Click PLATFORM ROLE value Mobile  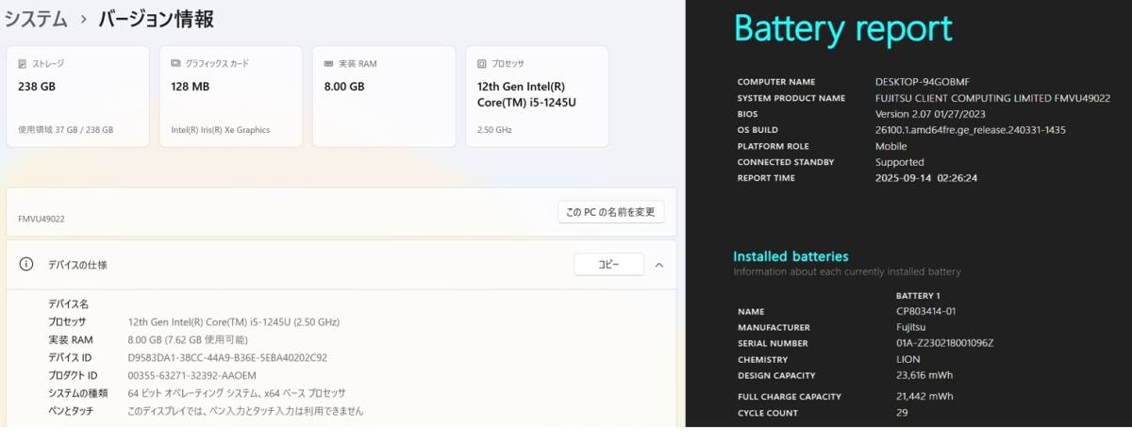[891, 146]
